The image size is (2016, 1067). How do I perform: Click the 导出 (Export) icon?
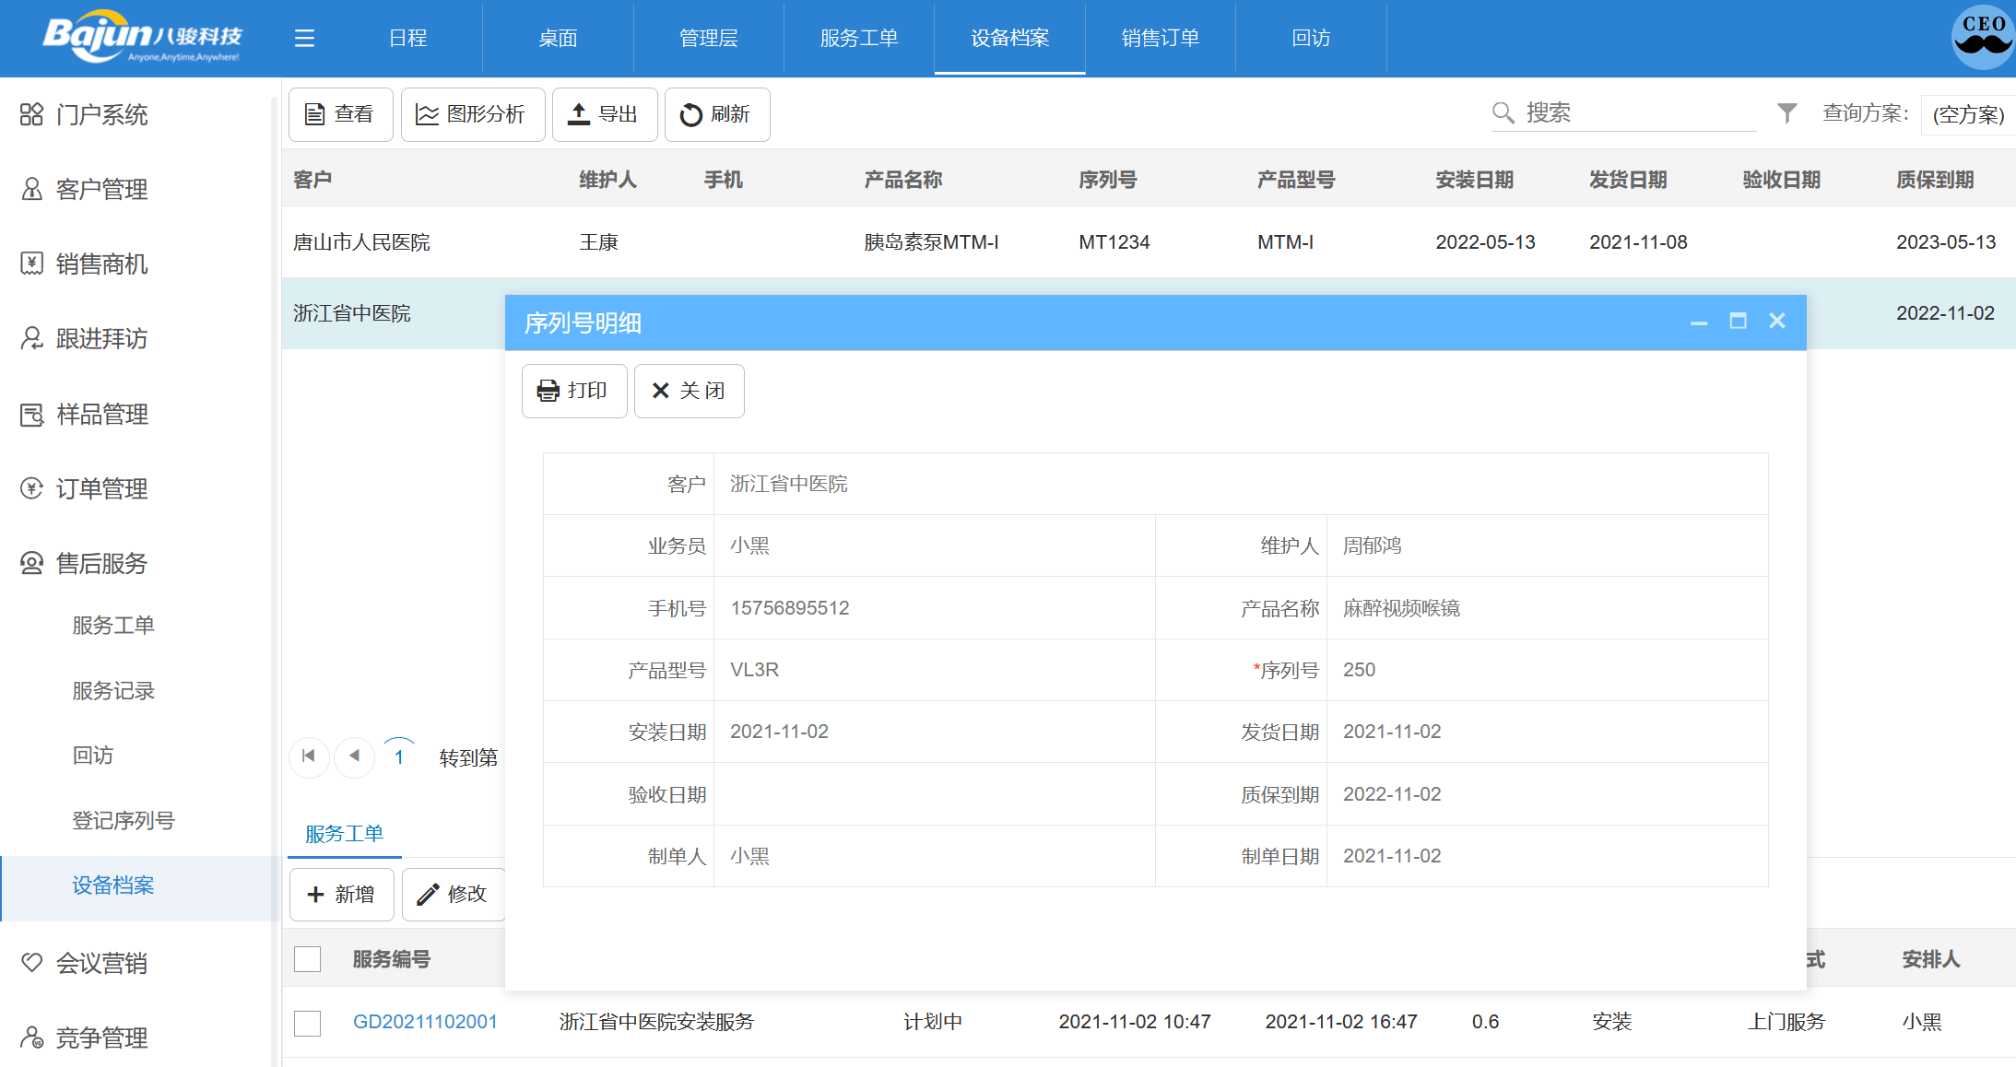point(601,111)
